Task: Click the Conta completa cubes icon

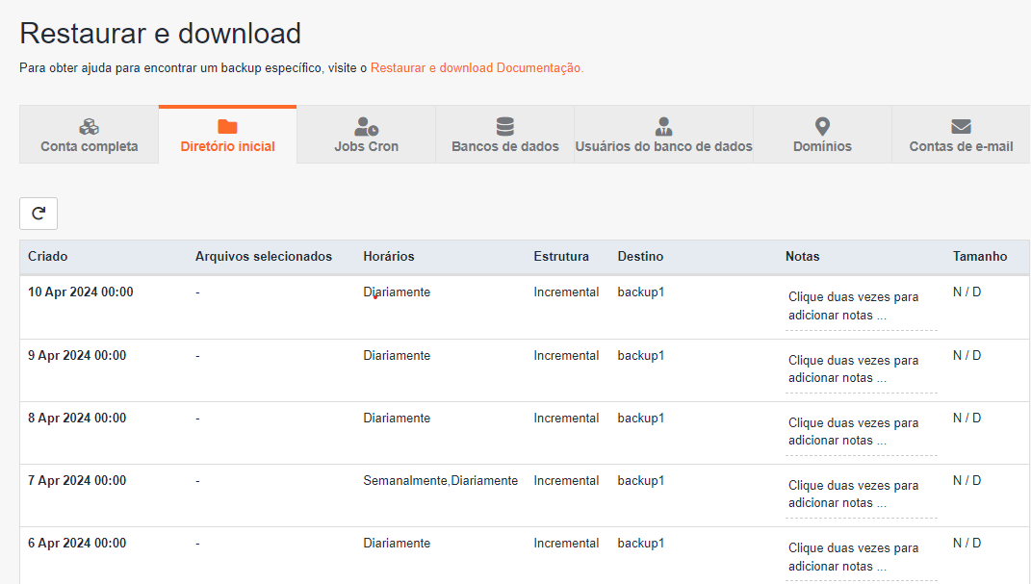Action: coord(89,126)
